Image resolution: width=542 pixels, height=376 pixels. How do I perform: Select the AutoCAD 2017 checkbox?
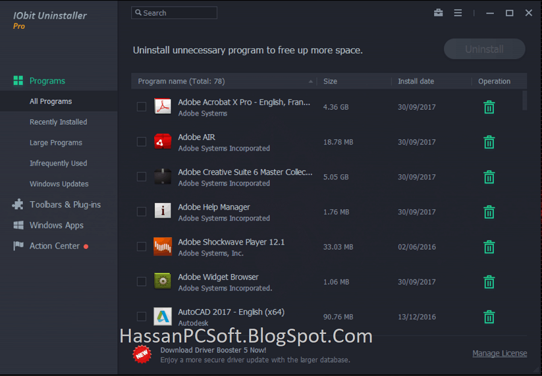coord(142,316)
